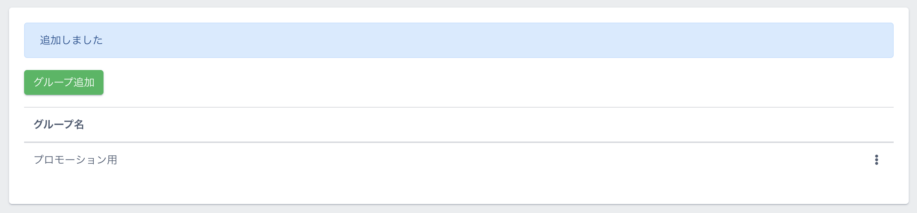This screenshot has width=917, height=213.
Task: Click the 追加しました notification banner
Action: coord(458,40)
